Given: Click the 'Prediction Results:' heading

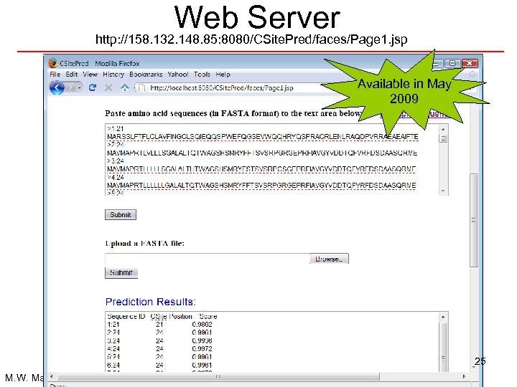Looking at the screenshot, I should 151,302.
